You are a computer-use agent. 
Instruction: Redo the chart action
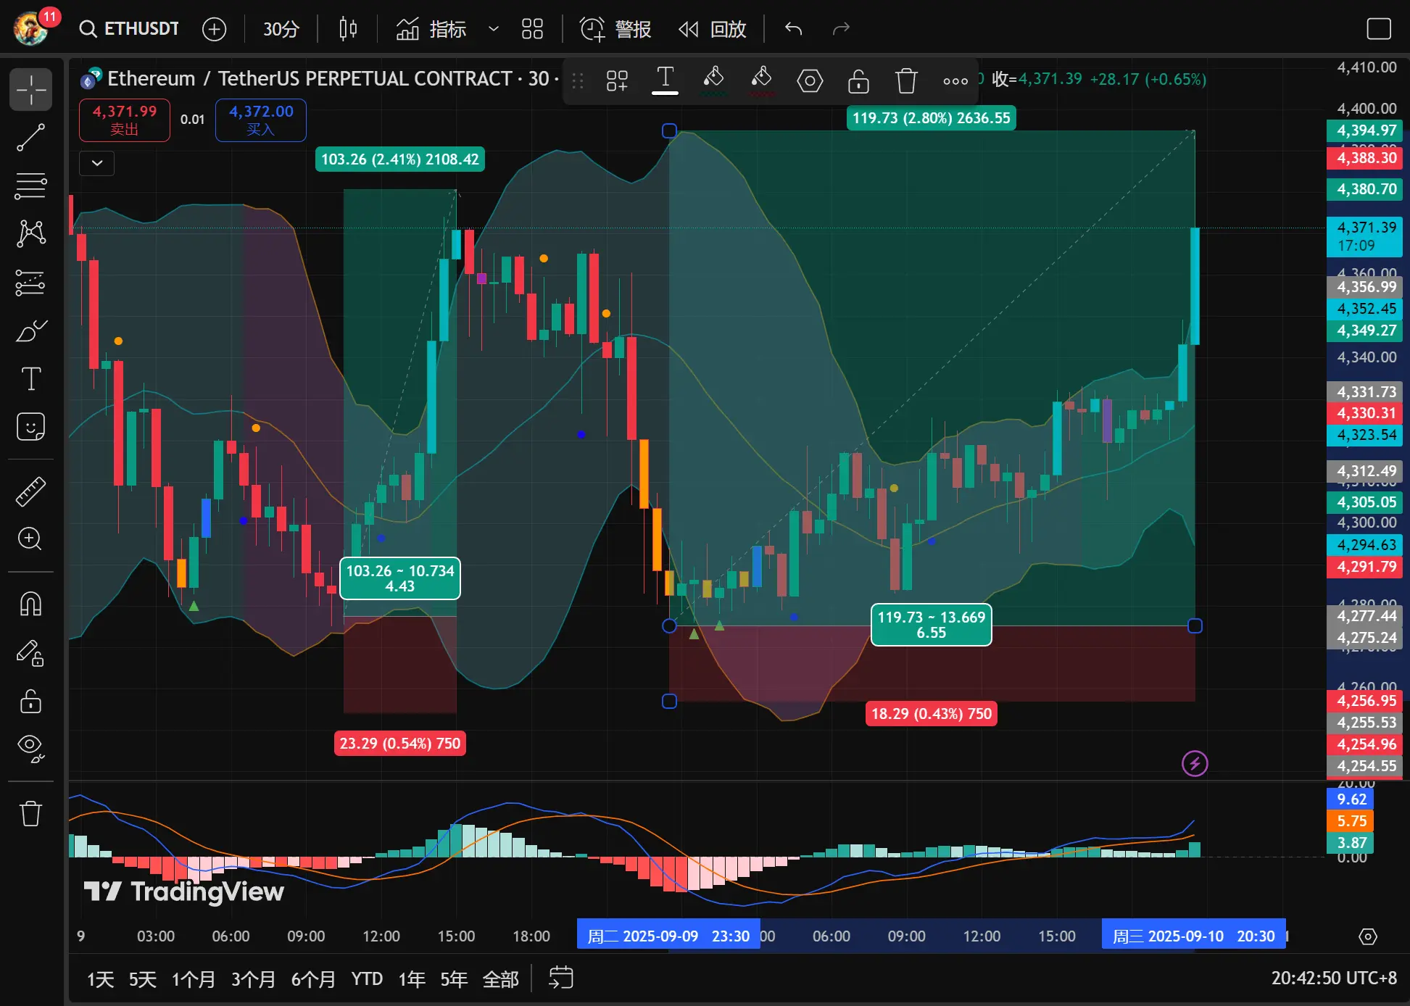[841, 29]
